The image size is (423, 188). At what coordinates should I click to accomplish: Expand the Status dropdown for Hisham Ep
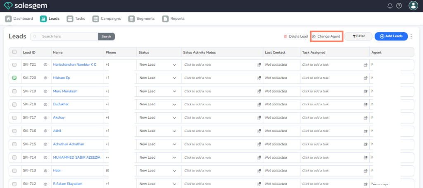[174, 78]
